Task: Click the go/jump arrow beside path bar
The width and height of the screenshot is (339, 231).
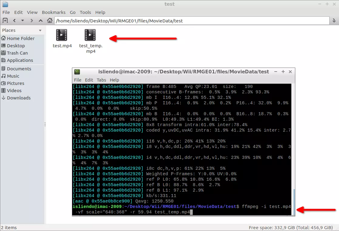Action: [334, 21]
